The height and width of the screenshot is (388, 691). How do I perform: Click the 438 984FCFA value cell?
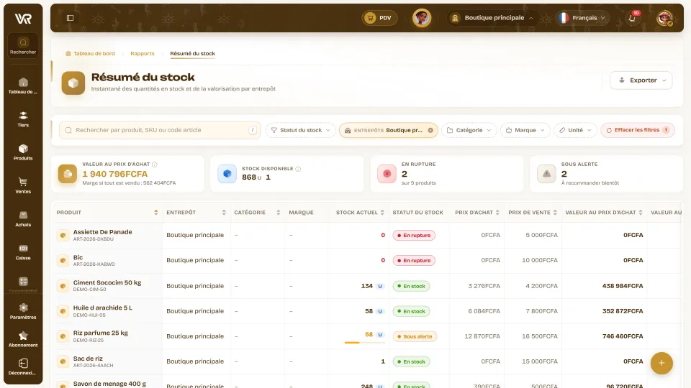pyautogui.click(x=622, y=286)
